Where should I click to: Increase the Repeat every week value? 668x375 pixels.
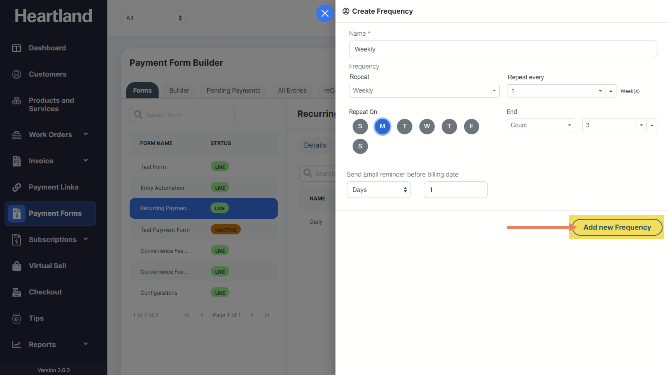pos(611,91)
